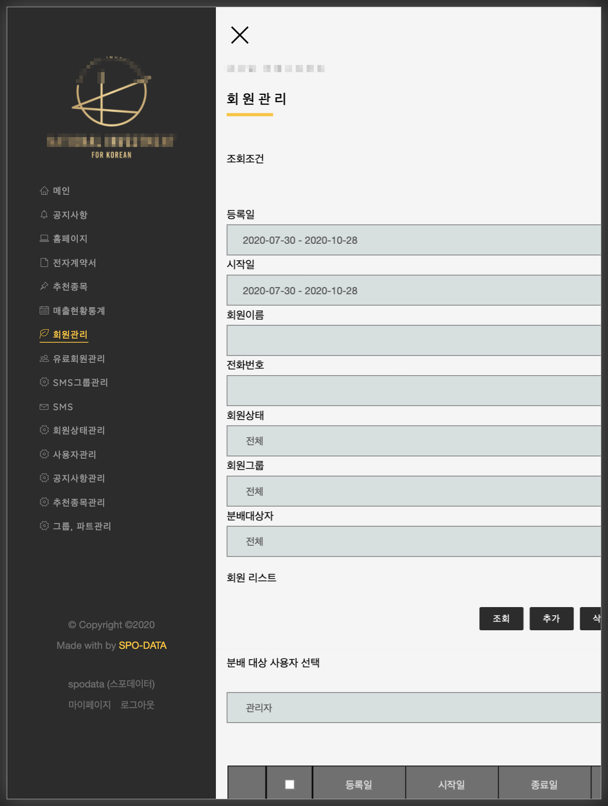Click the 회원이름 input field
The height and width of the screenshot is (806, 608).
point(414,340)
